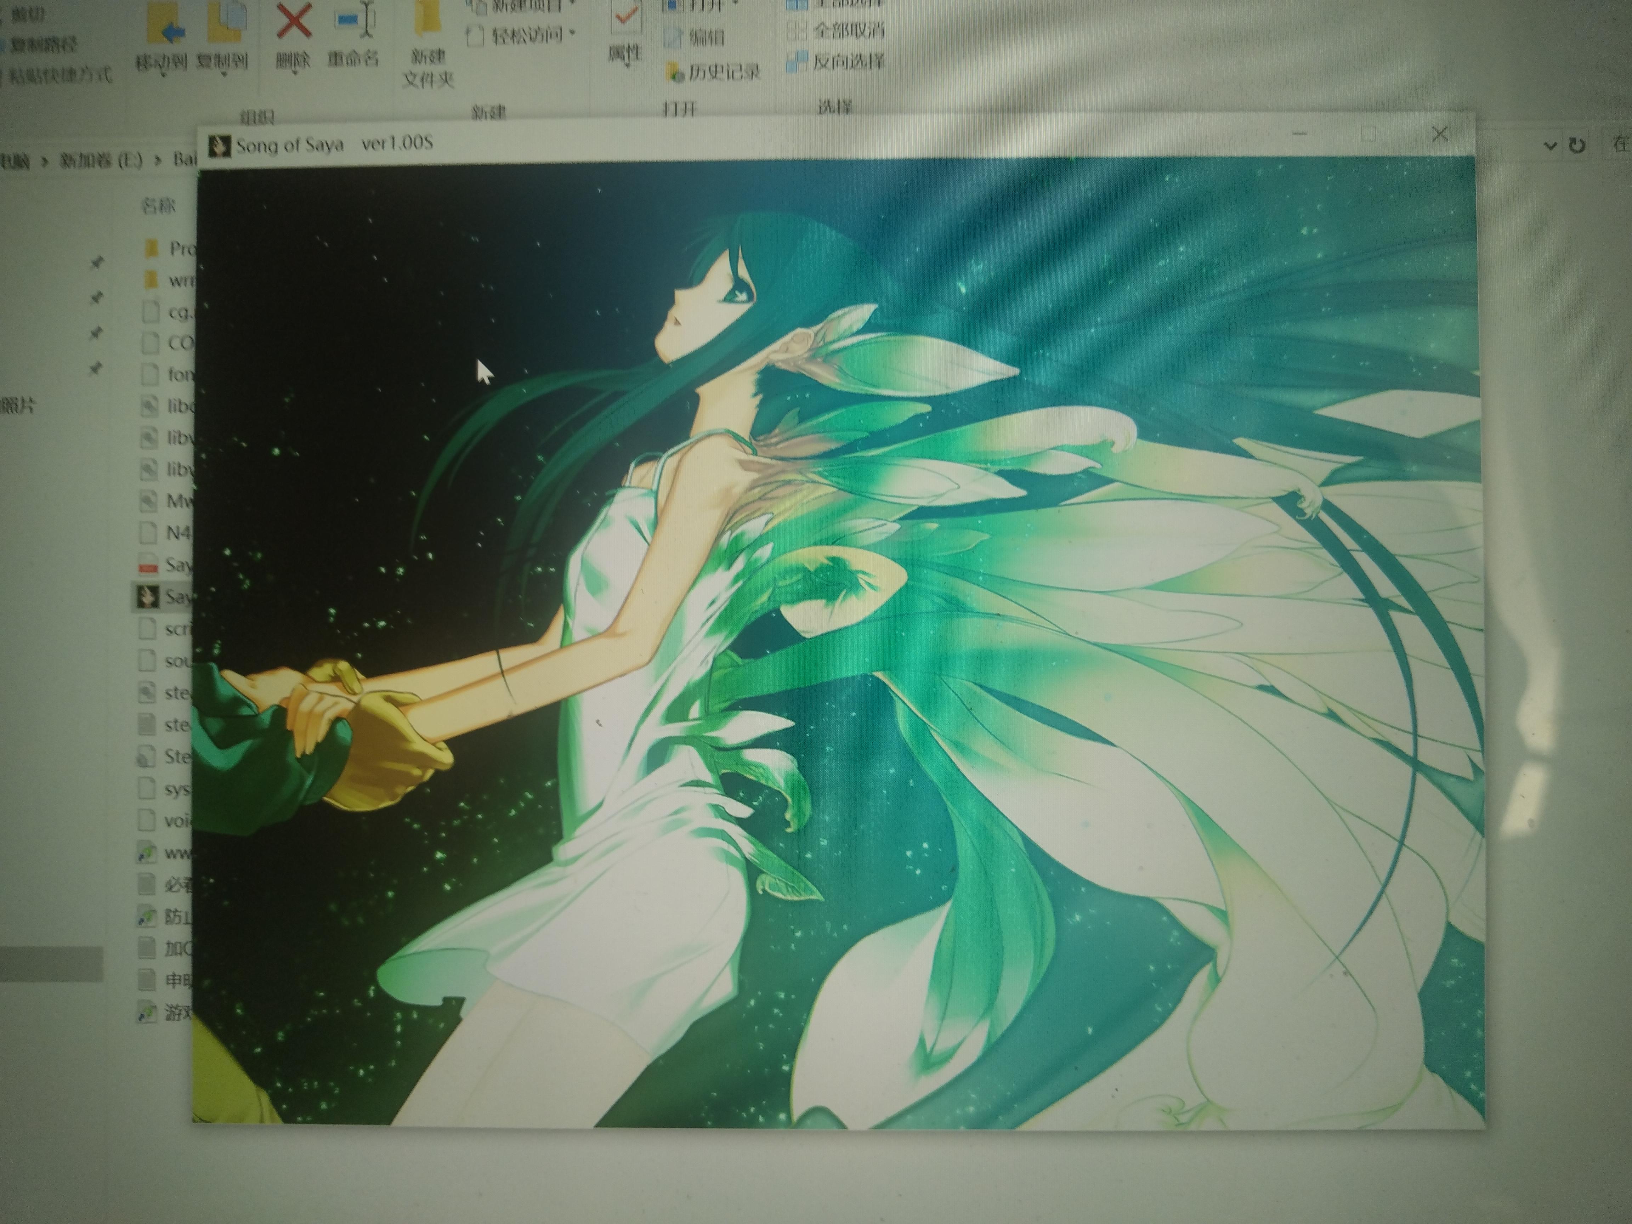Open the Photos (照片) item in navigation pane
This screenshot has height=1224, width=1632.
(18, 406)
